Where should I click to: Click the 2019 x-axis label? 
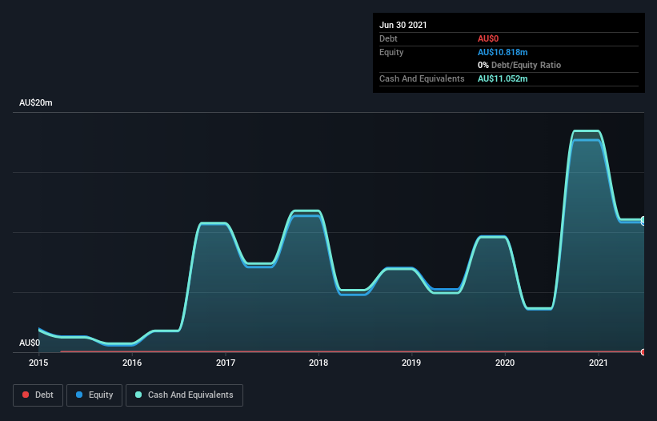point(411,363)
